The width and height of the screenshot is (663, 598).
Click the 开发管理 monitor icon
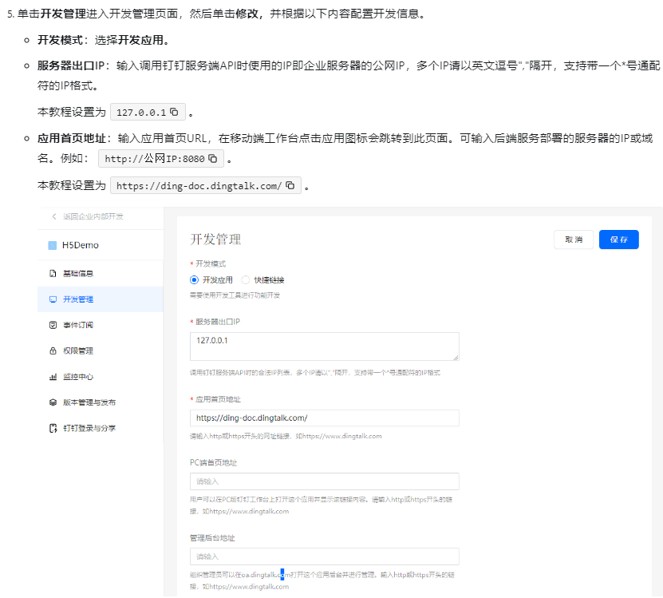point(53,299)
